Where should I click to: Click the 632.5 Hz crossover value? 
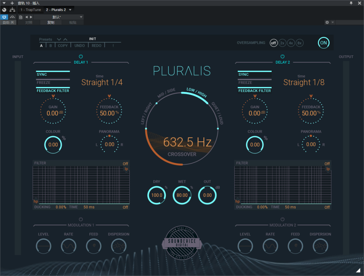coord(187,142)
